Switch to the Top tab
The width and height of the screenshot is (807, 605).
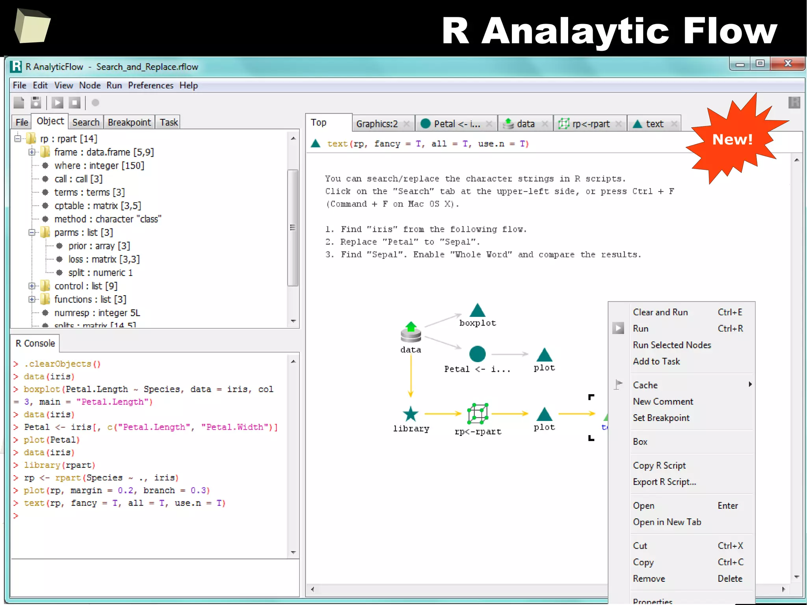[x=329, y=123]
